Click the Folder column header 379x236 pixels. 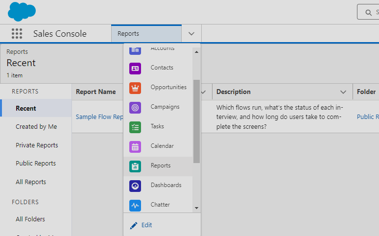366,92
